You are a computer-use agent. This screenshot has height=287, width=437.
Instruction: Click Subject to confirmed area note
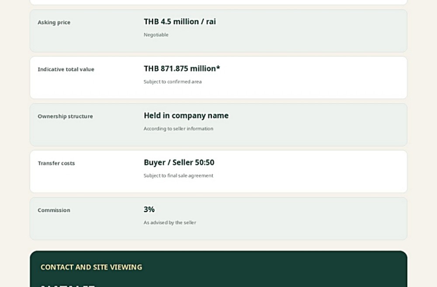tap(173, 81)
